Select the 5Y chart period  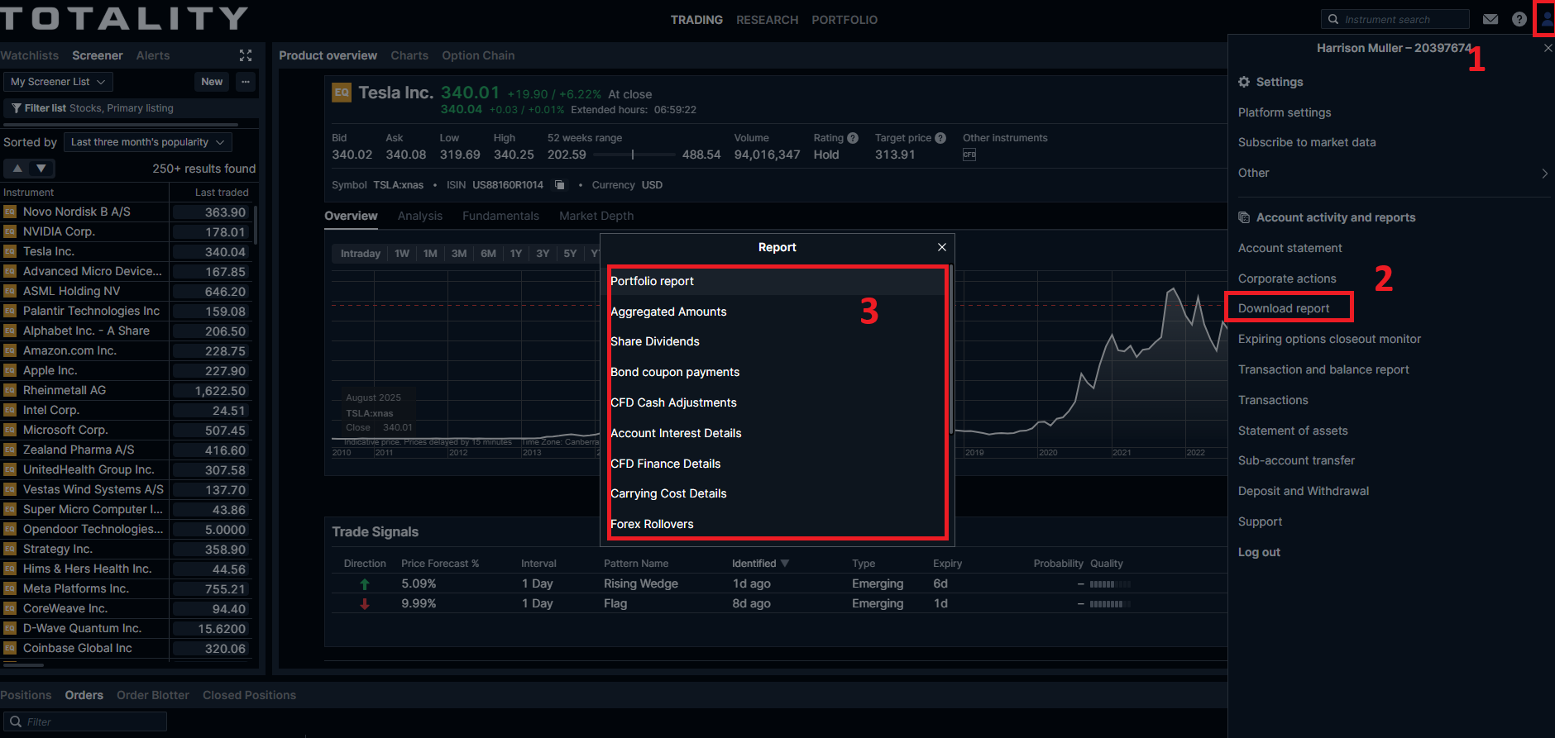[x=570, y=254]
